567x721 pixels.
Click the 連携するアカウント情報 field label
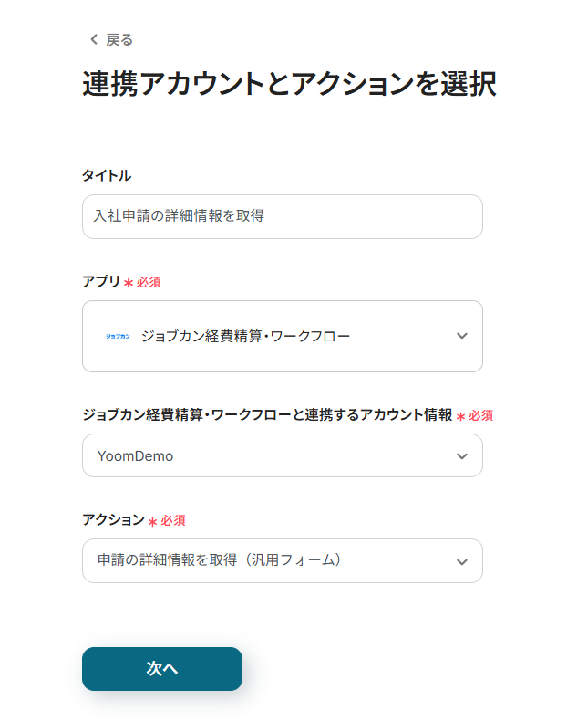pyautogui.click(x=267, y=414)
